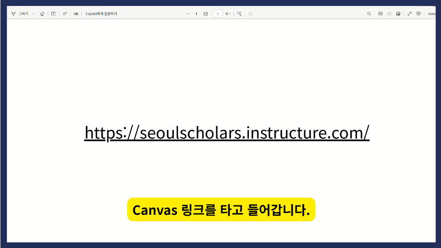The height and width of the screenshot is (248, 441).
Task: Open the seoulscholars.instructure.com link
Action: [227, 133]
